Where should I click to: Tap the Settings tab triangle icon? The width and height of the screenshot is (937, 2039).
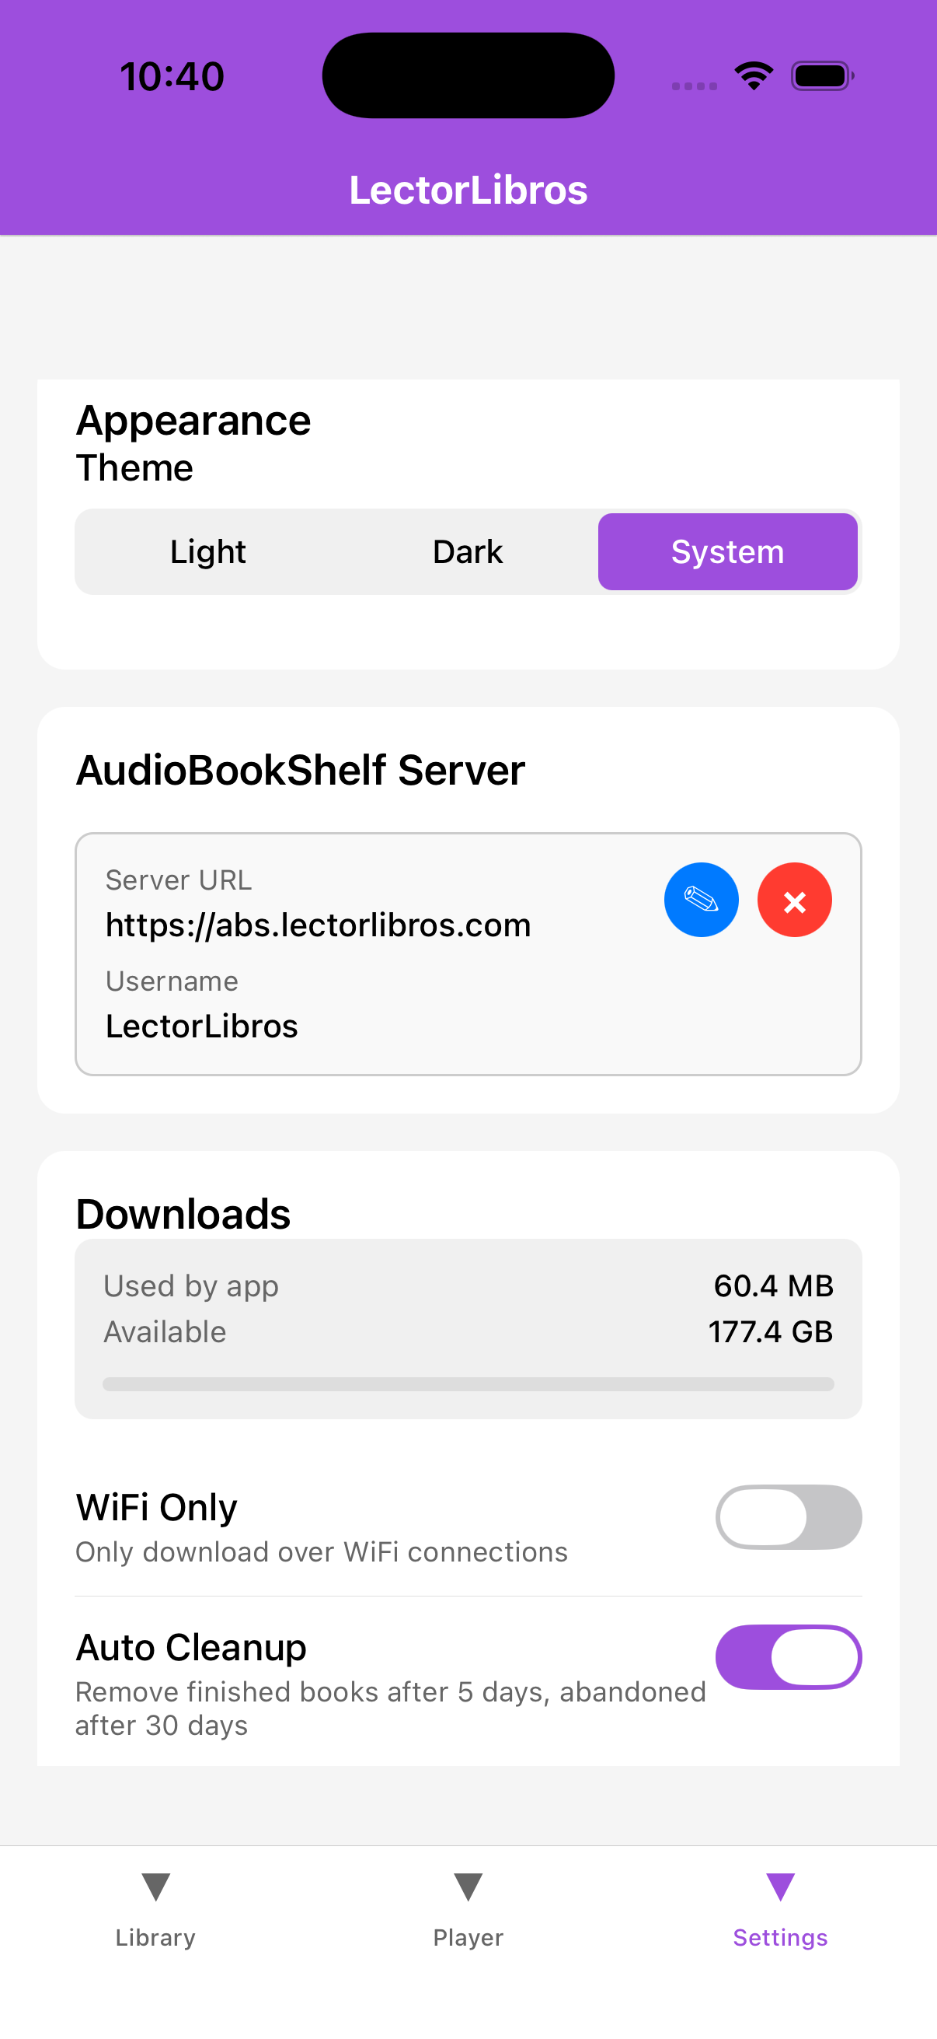click(780, 1887)
